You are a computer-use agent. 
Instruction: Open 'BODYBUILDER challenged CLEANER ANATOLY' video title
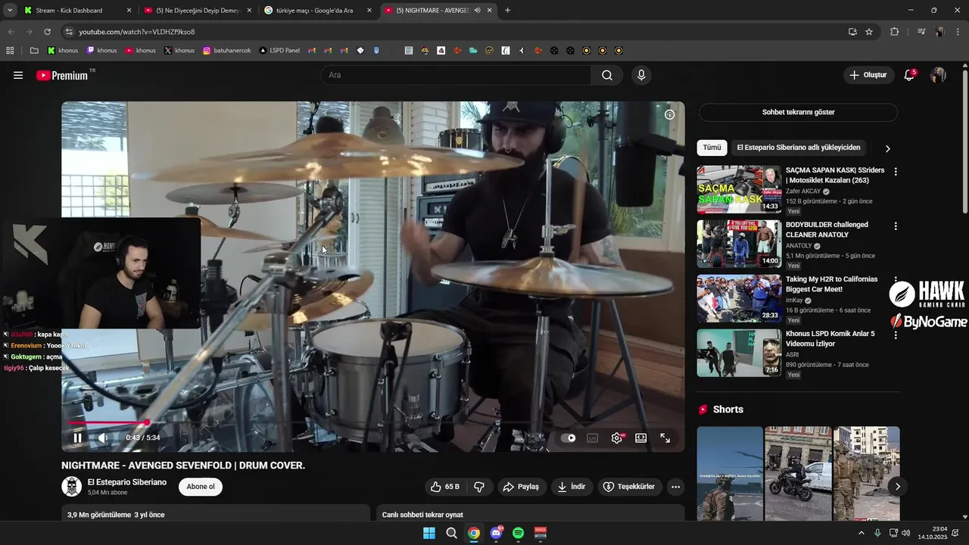tap(827, 229)
